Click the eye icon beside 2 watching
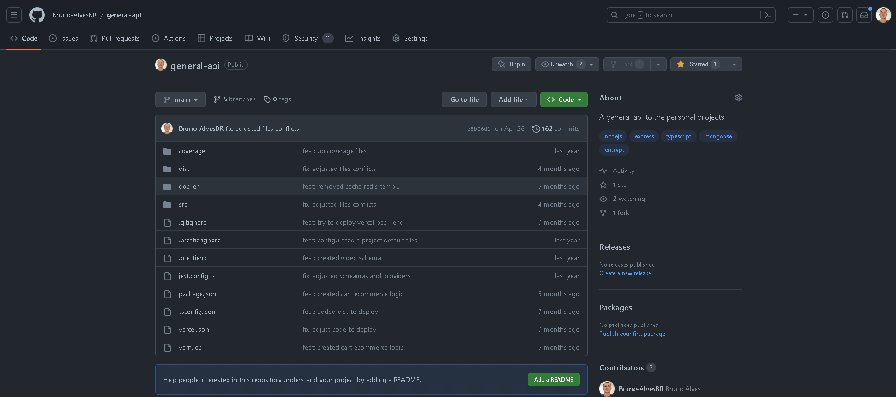The width and height of the screenshot is (896, 397). coord(603,199)
